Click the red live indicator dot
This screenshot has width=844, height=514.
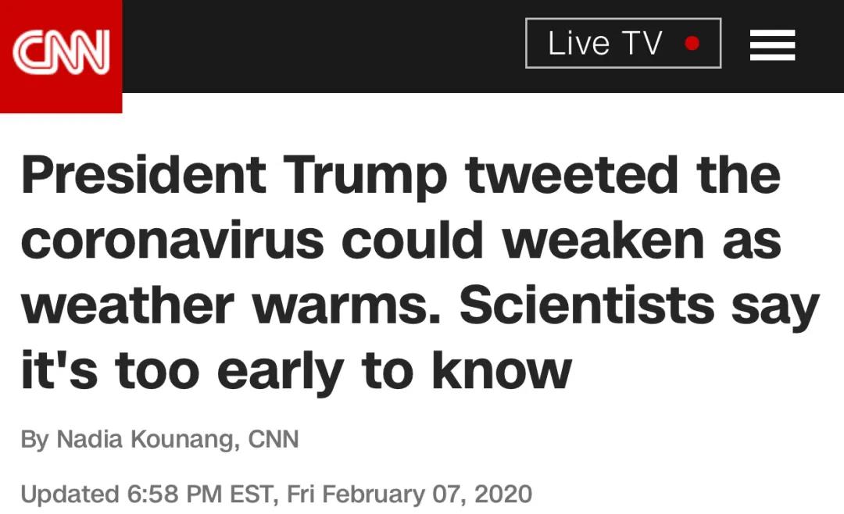692,44
